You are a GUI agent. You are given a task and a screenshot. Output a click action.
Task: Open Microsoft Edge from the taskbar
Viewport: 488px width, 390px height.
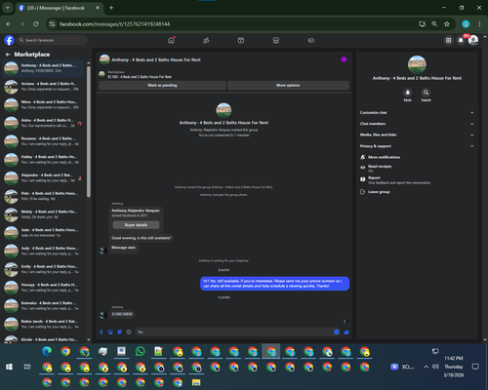tap(47, 351)
